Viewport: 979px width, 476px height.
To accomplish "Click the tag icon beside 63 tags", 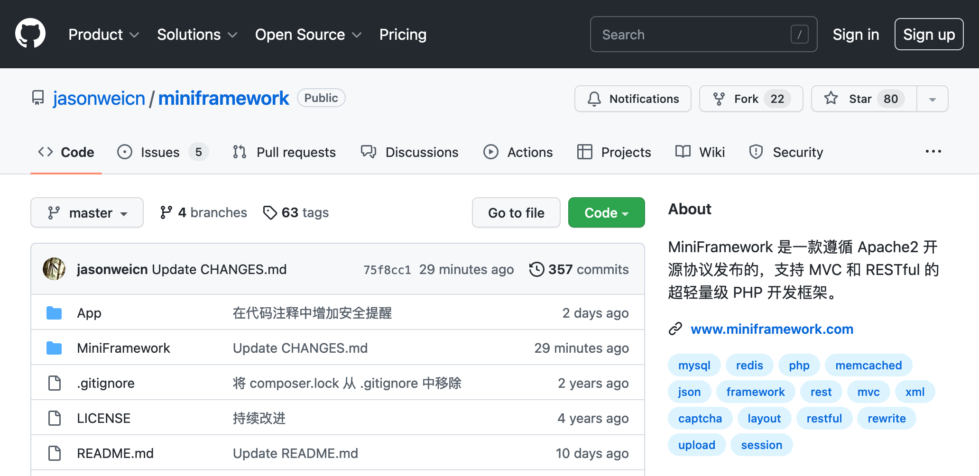I will (x=270, y=212).
